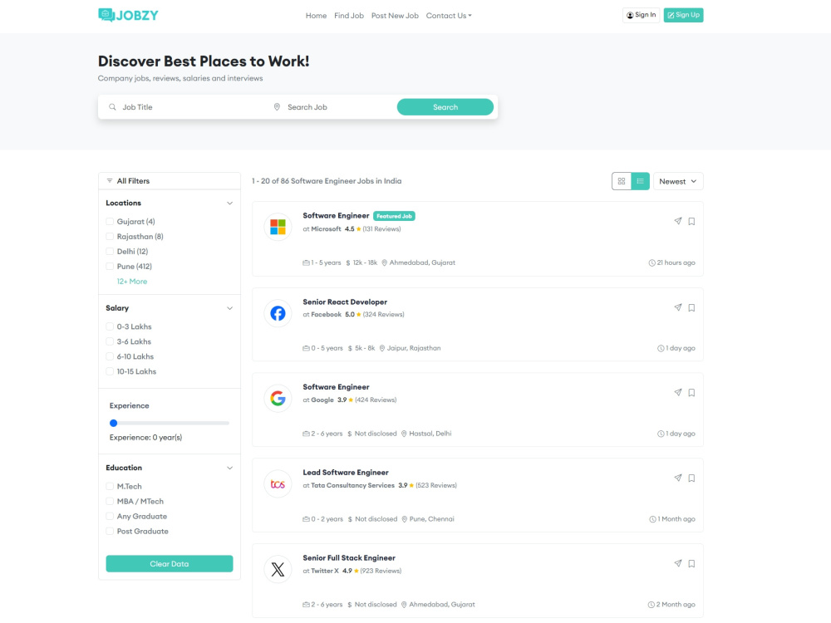
Task: Open Senior React Developer job title
Action: coord(345,302)
